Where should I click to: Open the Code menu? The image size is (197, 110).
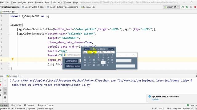(30, 2)
